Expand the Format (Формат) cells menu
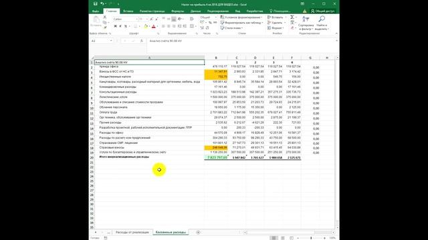This screenshot has width=428, height=240. click(276, 28)
